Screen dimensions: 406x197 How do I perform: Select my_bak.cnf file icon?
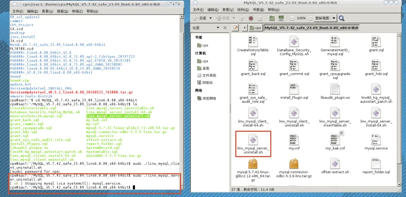[335, 139]
